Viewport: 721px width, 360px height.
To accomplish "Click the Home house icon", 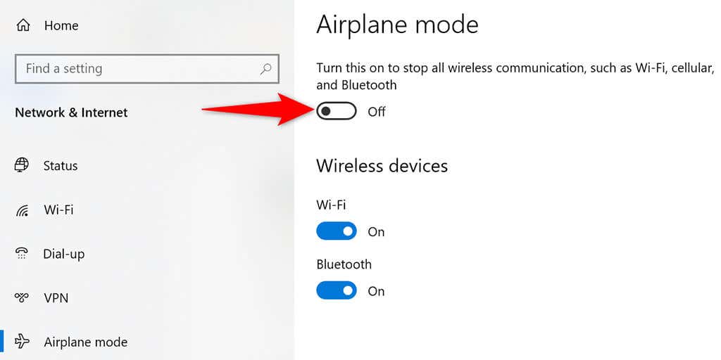I will 23,25.
